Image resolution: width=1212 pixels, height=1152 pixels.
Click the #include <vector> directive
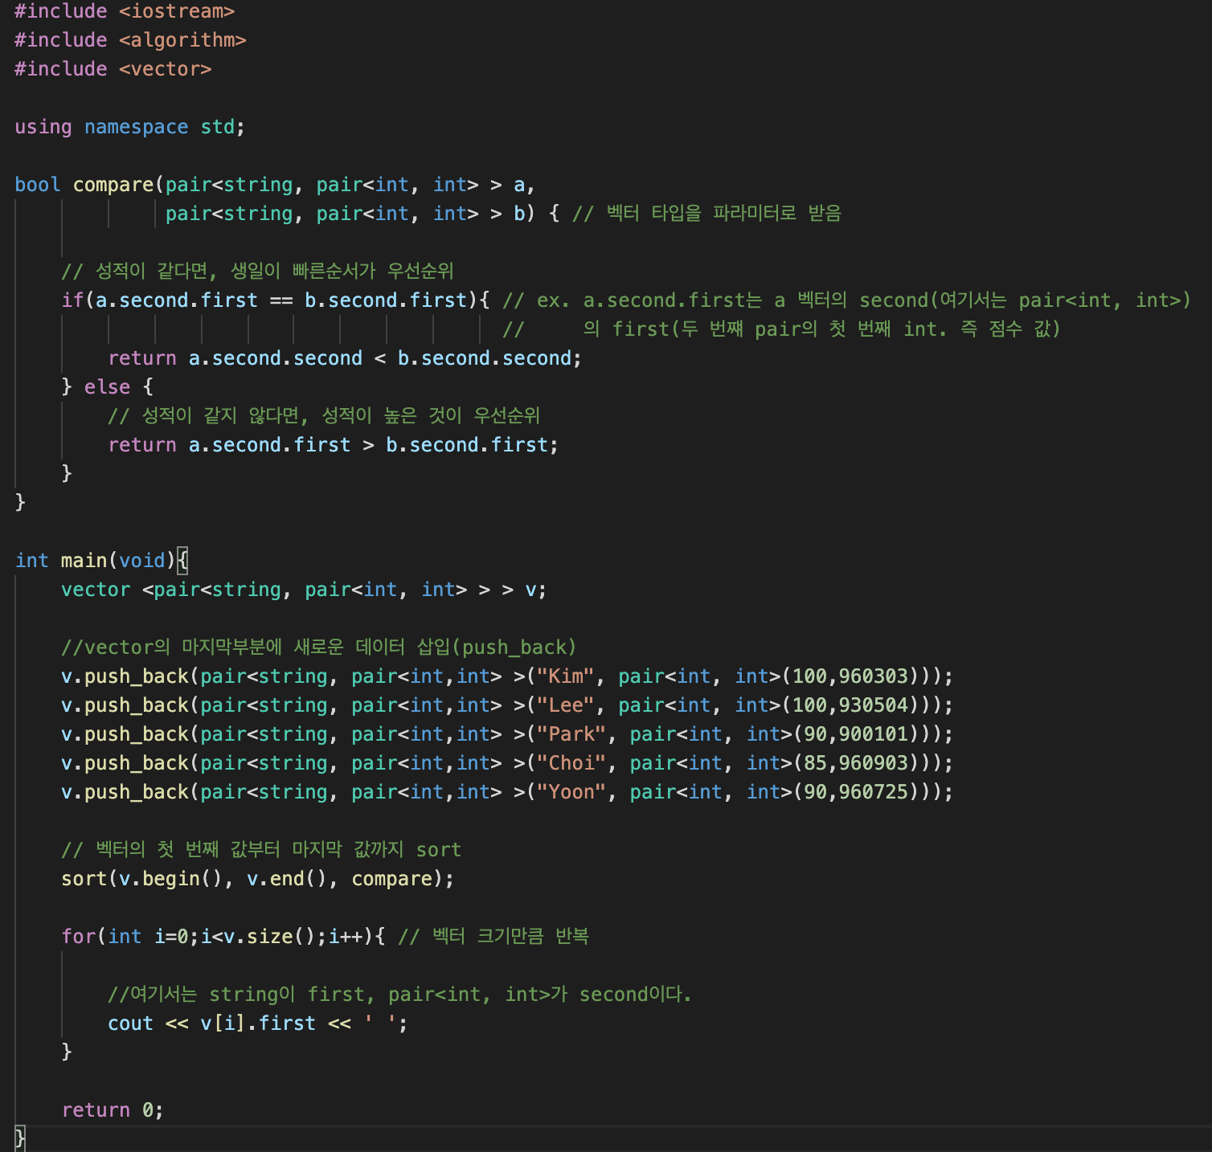[113, 68]
